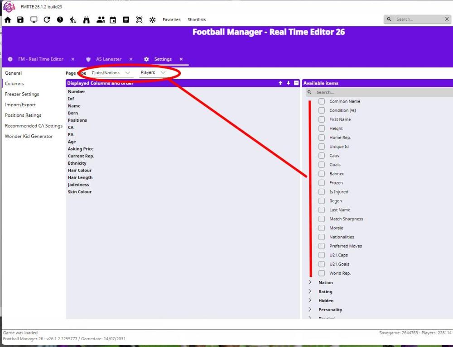Click the Favorites button
Screen dimensions: 453x347
click(171, 19)
